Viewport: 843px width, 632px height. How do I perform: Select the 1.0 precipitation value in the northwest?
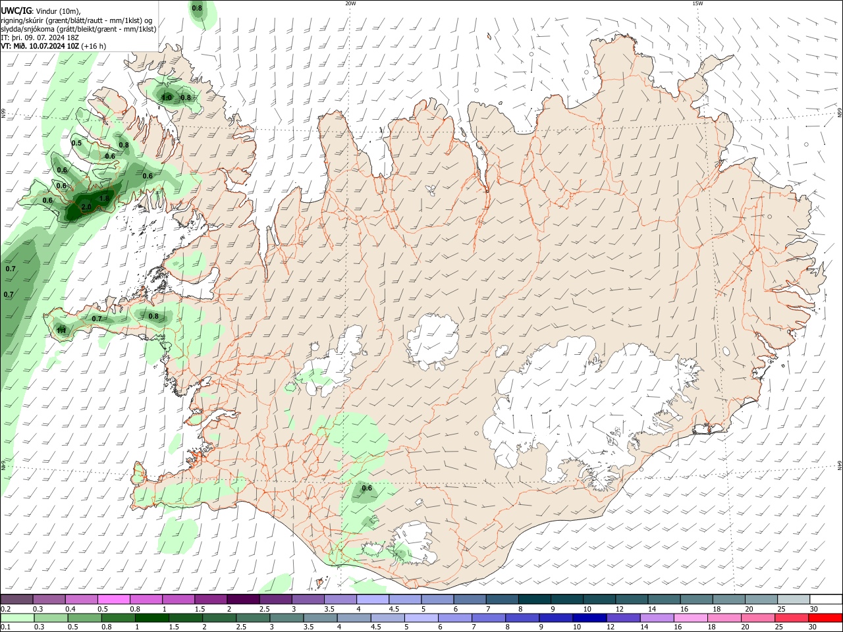(167, 98)
